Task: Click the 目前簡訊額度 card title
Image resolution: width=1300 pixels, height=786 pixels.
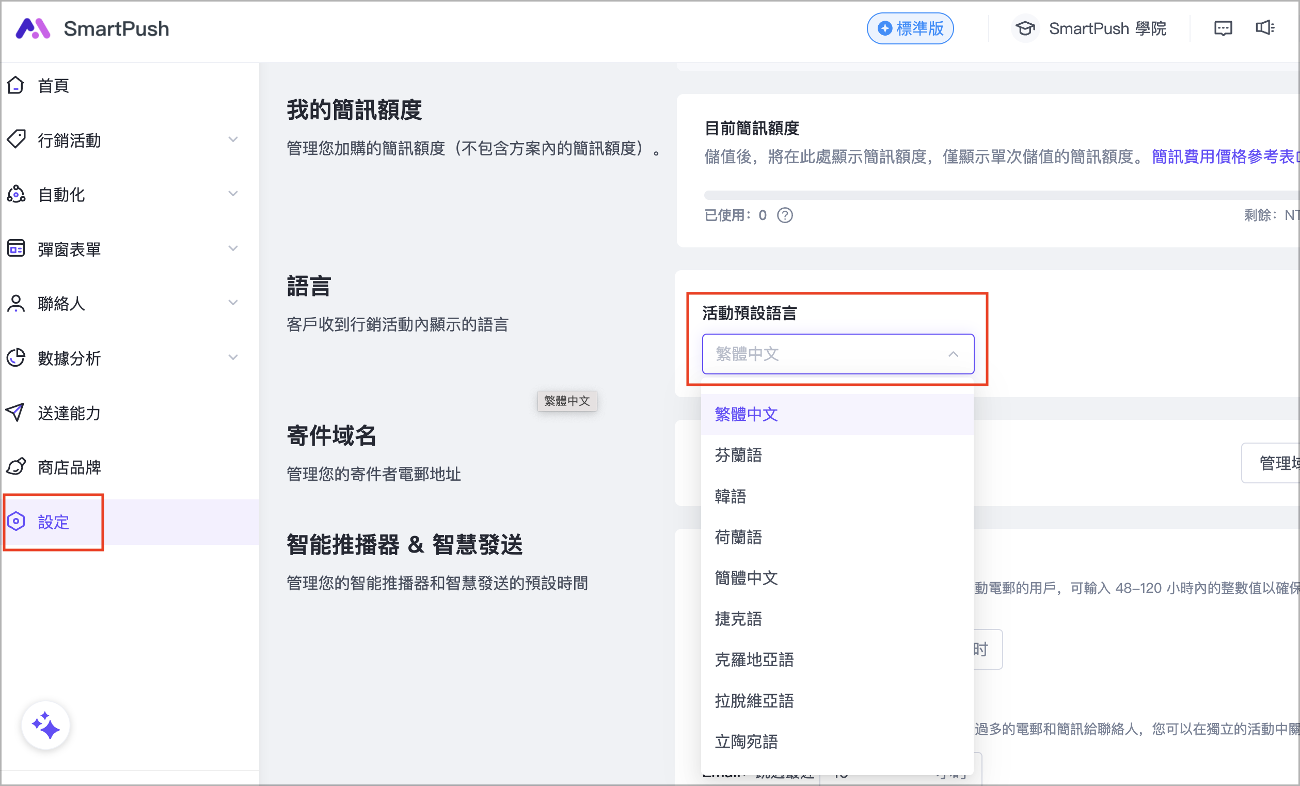Action: (x=752, y=128)
